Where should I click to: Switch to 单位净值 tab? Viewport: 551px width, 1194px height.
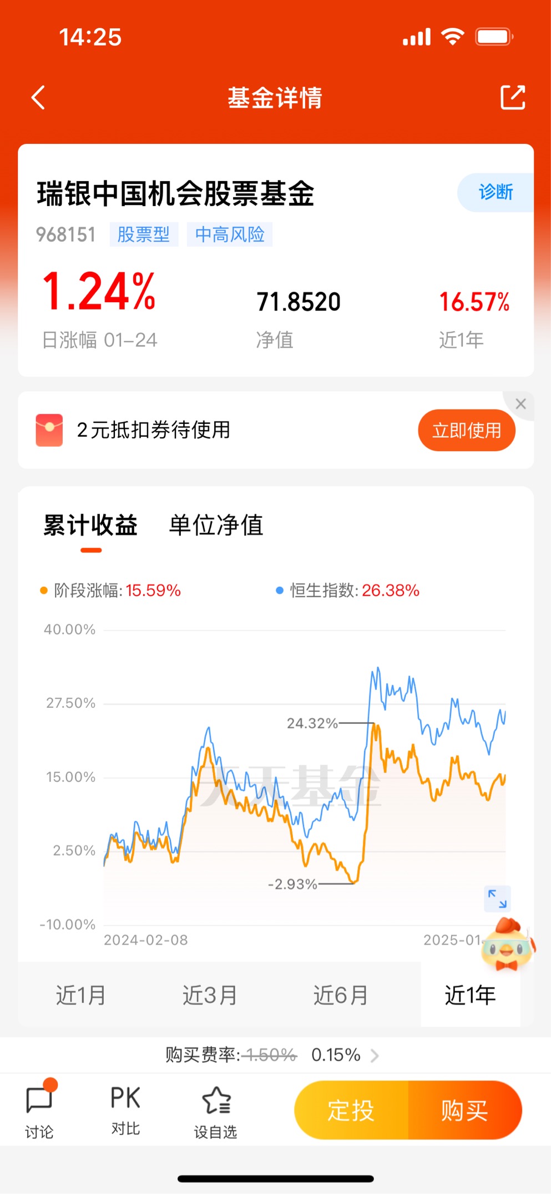point(216,525)
